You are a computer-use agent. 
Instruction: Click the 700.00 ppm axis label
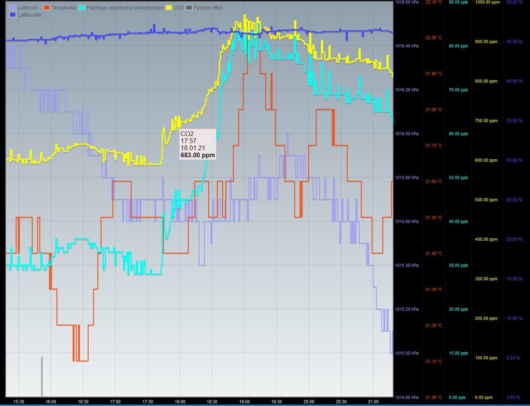click(x=486, y=121)
